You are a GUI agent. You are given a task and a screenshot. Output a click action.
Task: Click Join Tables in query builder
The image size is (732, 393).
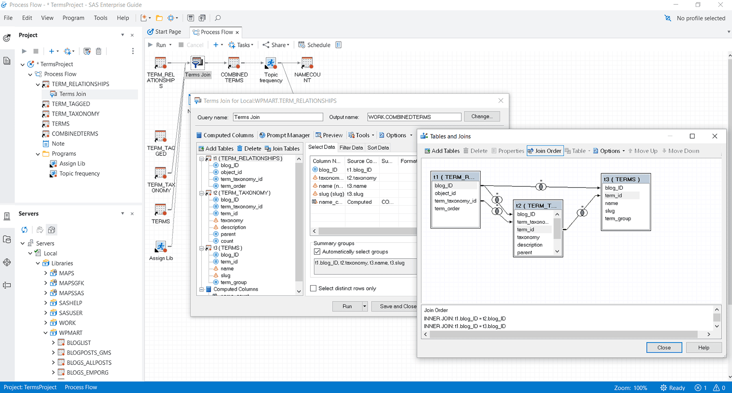[x=282, y=148]
